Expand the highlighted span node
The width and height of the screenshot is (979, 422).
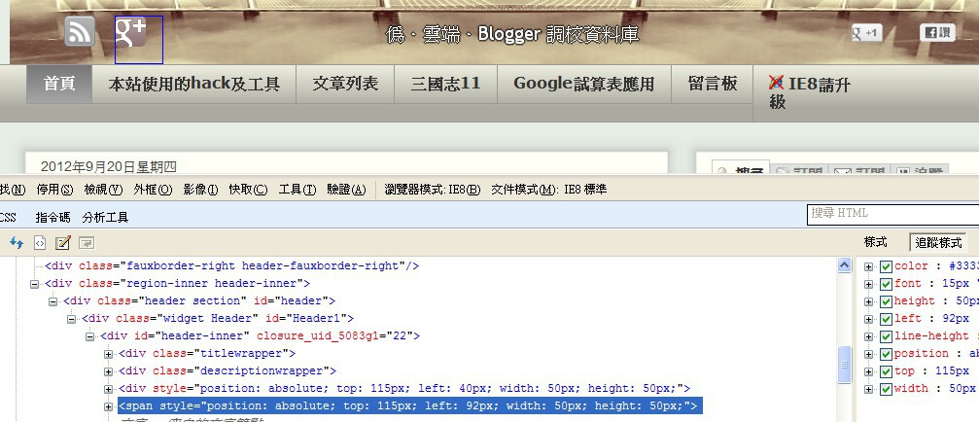pyautogui.click(x=108, y=407)
